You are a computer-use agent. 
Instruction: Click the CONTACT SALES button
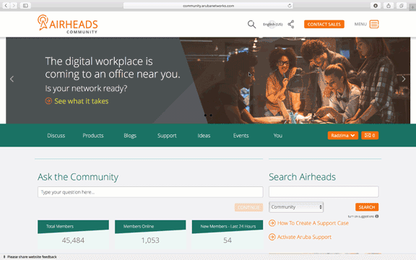click(x=324, y=24)
